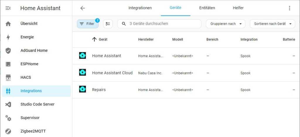
Task: Click the lightning bolt Energie icon
Action: (x=8, y=37)
